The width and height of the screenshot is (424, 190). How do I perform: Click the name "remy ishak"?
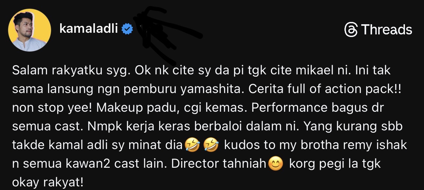coord(374,145)
